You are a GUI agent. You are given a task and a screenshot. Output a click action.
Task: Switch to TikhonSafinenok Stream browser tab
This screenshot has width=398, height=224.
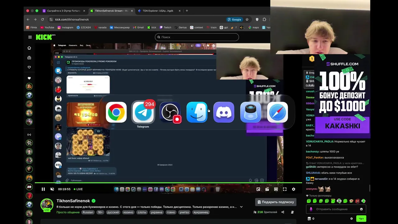pyautogui.click(x=111, y=11)
